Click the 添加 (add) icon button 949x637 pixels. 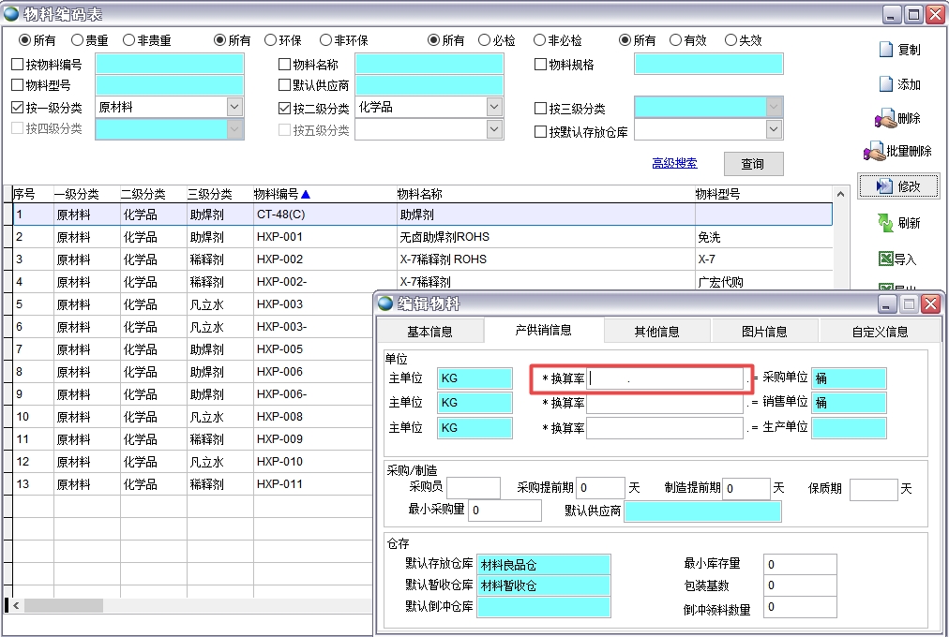[x=897, y=84]
